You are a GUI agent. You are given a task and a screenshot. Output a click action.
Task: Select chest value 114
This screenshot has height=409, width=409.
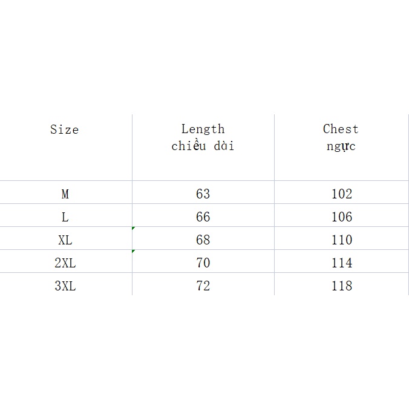point(341,263)
